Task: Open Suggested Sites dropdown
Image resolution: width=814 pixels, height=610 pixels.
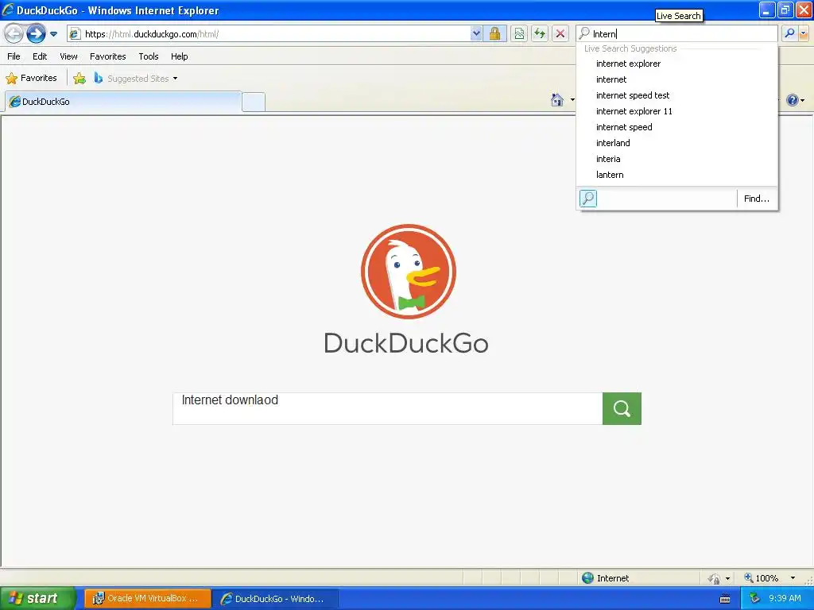Action: [x=136, y=79]
